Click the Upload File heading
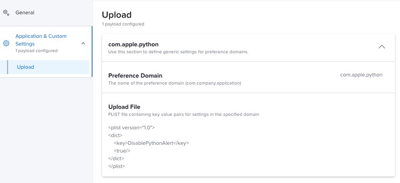Image resolution: width=400 pixels, height=183 pixels. tap(124, 107)
